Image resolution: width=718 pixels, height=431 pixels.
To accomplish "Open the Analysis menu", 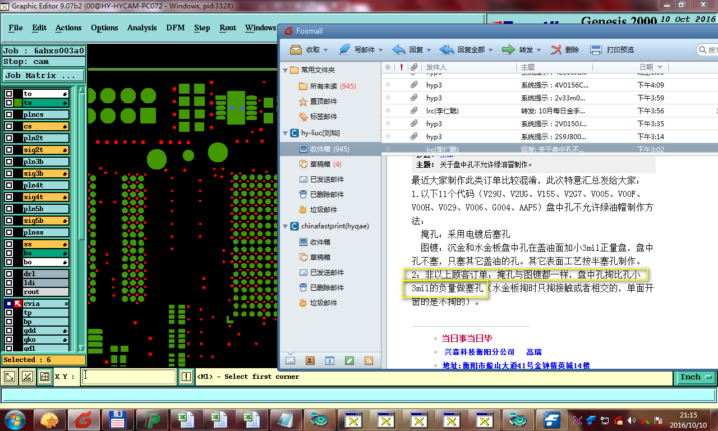I will (142, 27).
